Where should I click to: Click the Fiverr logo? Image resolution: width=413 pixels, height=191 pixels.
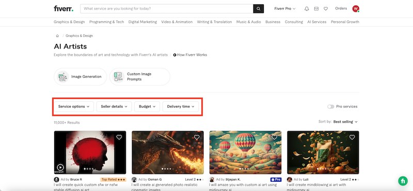tap(63, 9)
